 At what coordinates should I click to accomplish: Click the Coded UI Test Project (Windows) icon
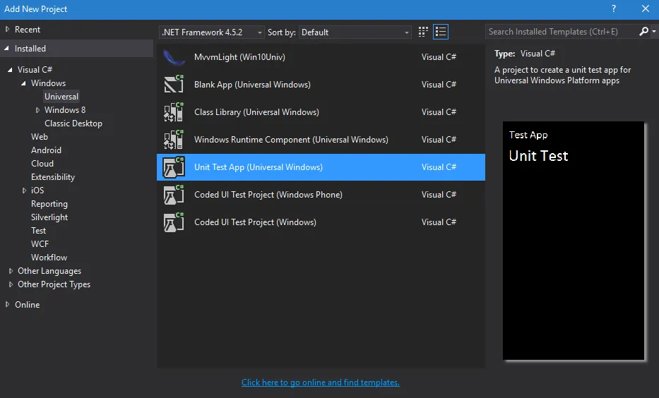tap(174, 222)
